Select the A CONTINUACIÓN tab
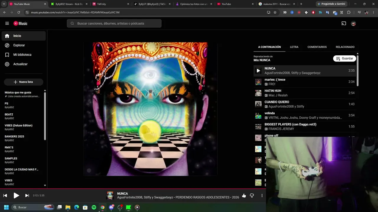The height and width of the screenshot is (212, 378). point(269,47)
